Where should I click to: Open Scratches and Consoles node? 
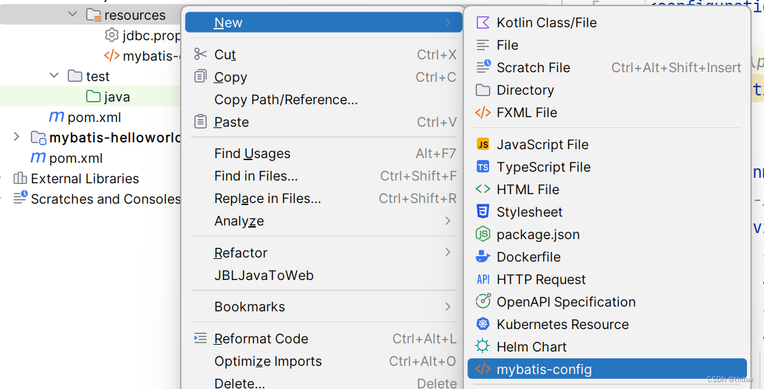[105, 199]
